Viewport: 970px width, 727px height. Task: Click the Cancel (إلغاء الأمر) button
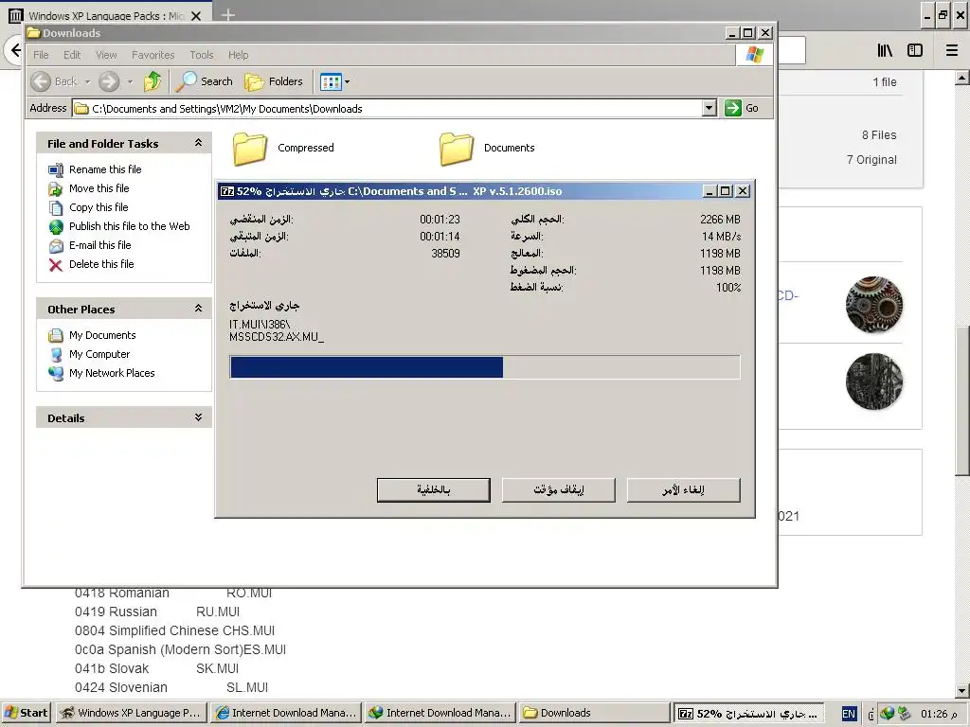point(684,489)
